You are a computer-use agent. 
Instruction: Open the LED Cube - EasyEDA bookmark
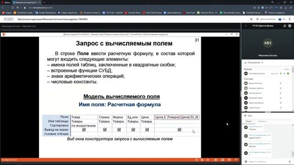coord(113,13)
